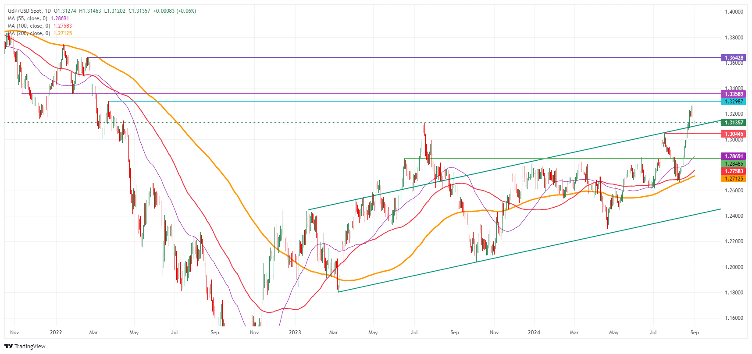Click the TradingView text link
Image resolution: width=752 pixels, height=354 pixels.
(30, 347)
